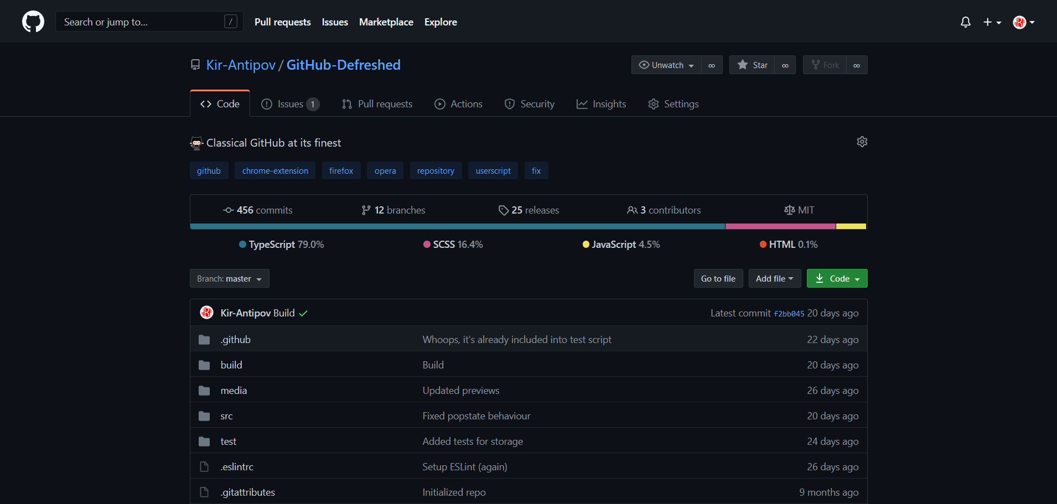Click the yellow JavaScript segment of language bar
The width and height of the screenshot is (1057, 504).
(x=851, y=226)
